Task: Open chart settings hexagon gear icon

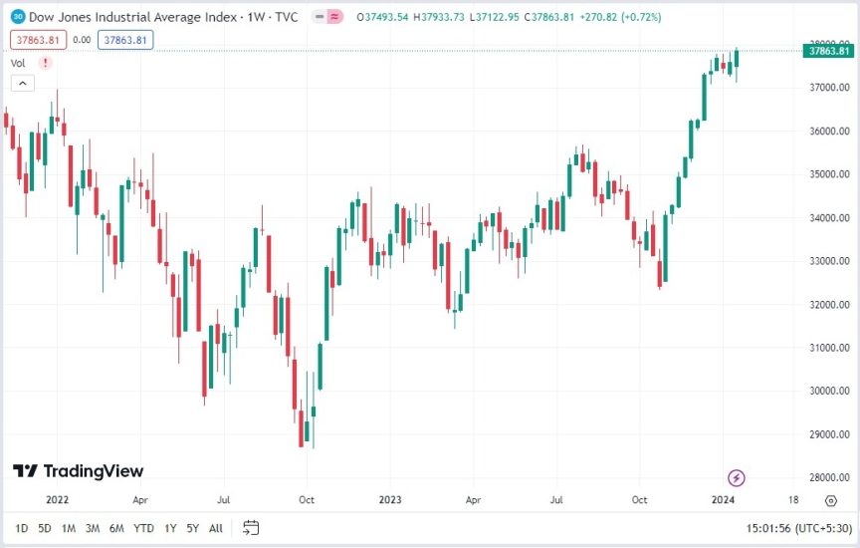Action: 831,501
